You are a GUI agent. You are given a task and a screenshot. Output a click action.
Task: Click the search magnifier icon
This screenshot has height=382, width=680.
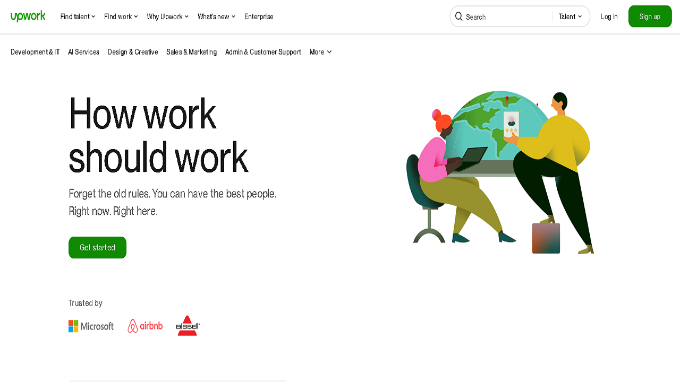(x=459, y=16)
